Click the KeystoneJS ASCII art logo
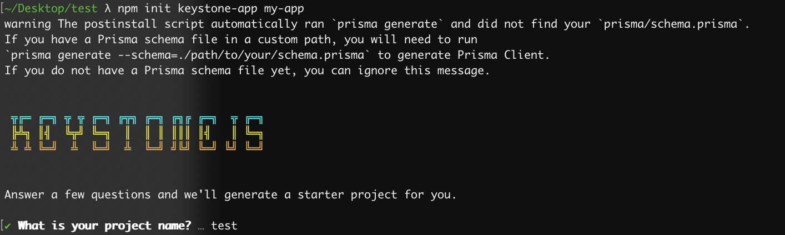The width and height of the screenshot is (785, 235). [x=137, y=133]
